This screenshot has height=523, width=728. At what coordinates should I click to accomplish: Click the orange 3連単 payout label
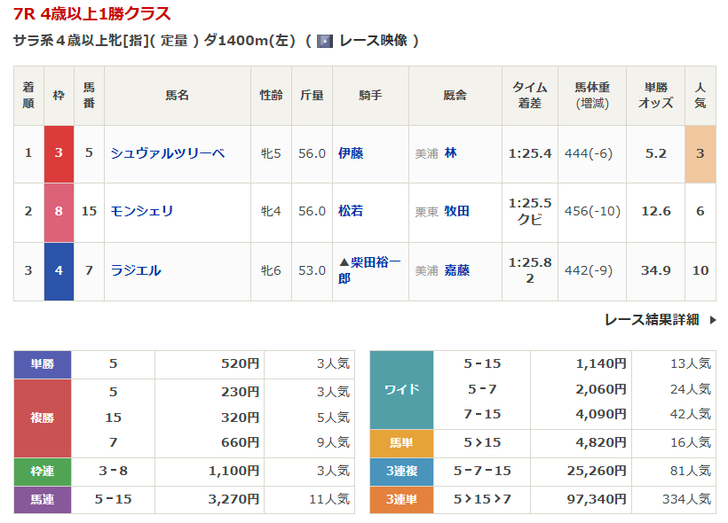[401, 500]
